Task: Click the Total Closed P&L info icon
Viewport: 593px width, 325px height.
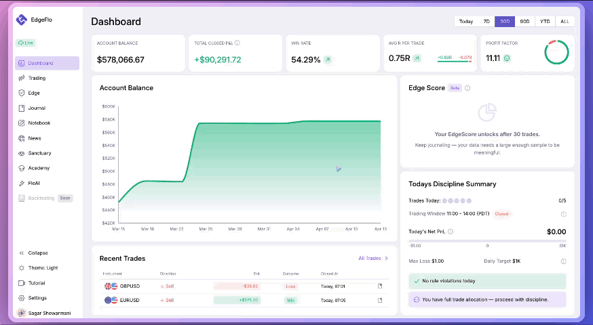Action: tap(237, 43)
